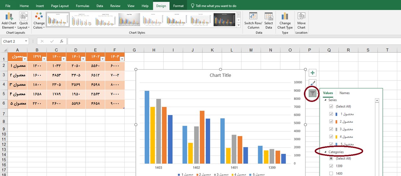Click the Chart Elements plus button
The image size is (401, 176).
[312, 73]
